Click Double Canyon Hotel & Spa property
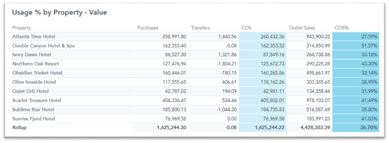This screenshot has height=143, width=389. [x=44, y=46]
